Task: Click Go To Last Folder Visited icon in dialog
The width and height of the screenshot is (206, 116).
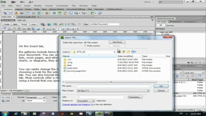Action: (x=119, y=52)
